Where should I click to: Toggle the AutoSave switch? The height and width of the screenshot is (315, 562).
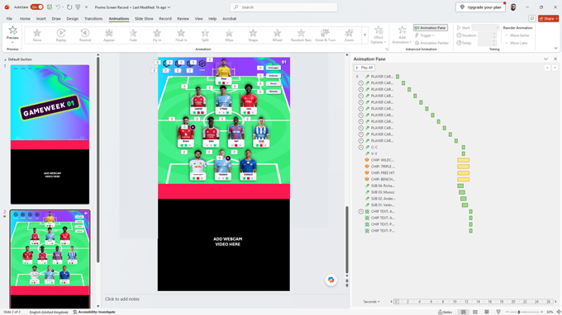[36, 7]
